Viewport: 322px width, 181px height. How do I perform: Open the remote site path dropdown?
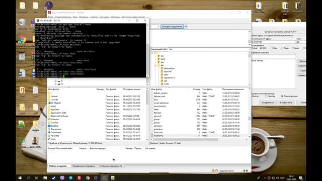250,49
